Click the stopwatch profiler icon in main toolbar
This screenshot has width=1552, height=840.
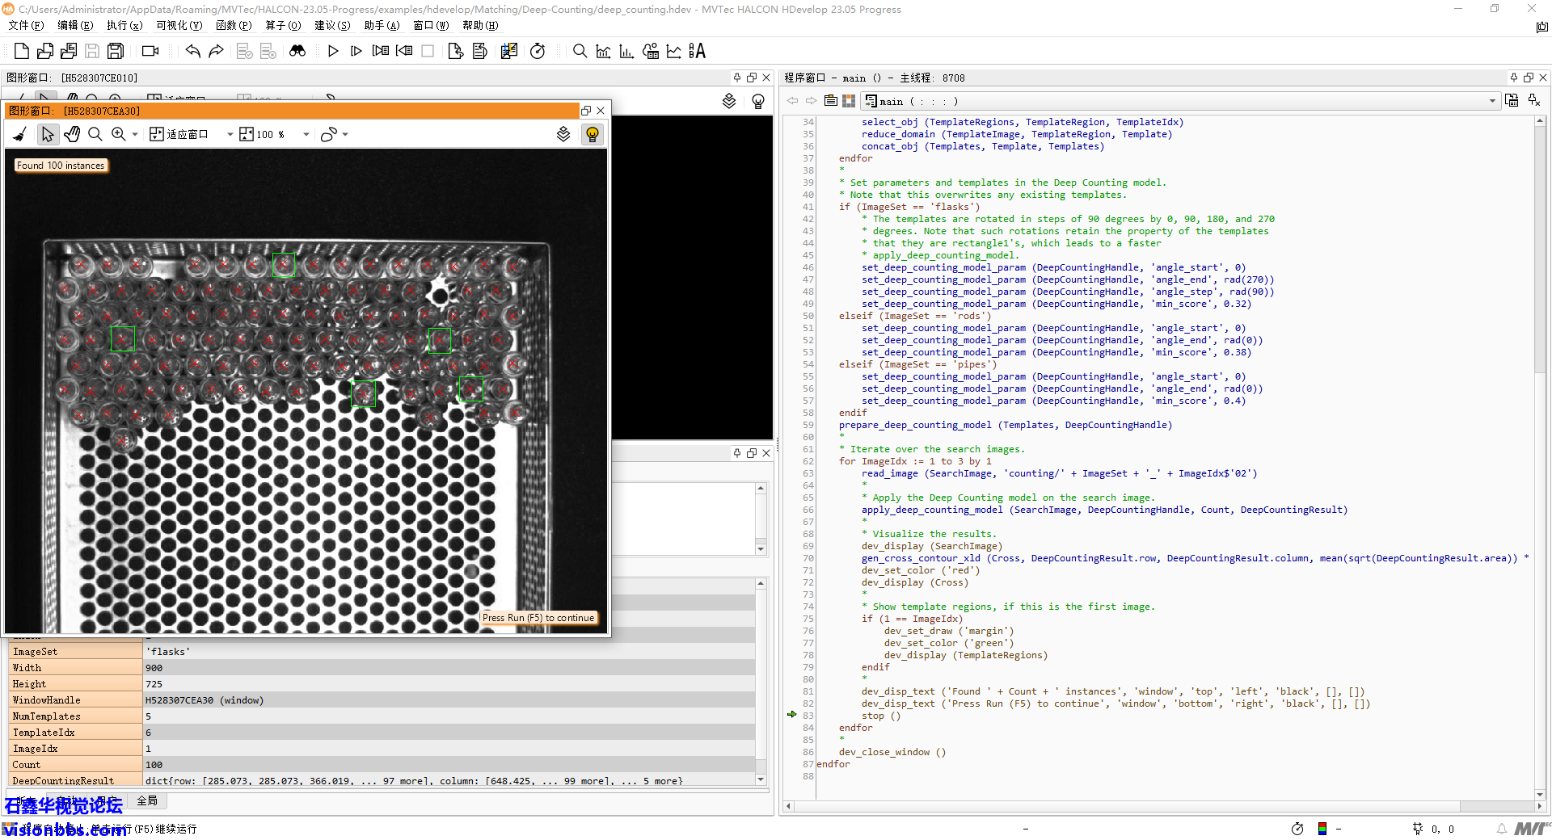[538, 51]
